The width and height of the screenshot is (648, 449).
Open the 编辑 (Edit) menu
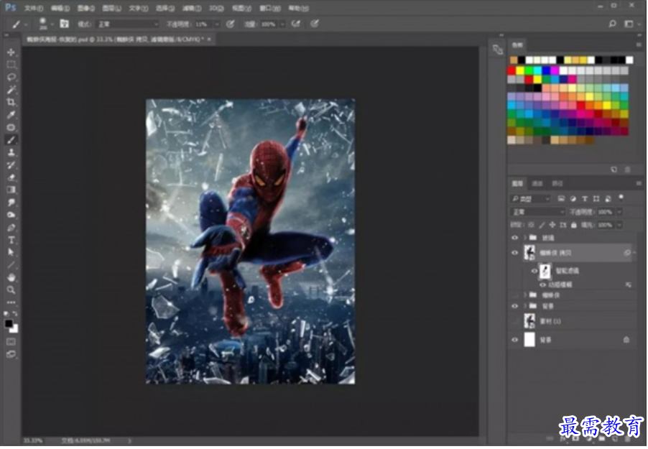(x=60, y=8)
